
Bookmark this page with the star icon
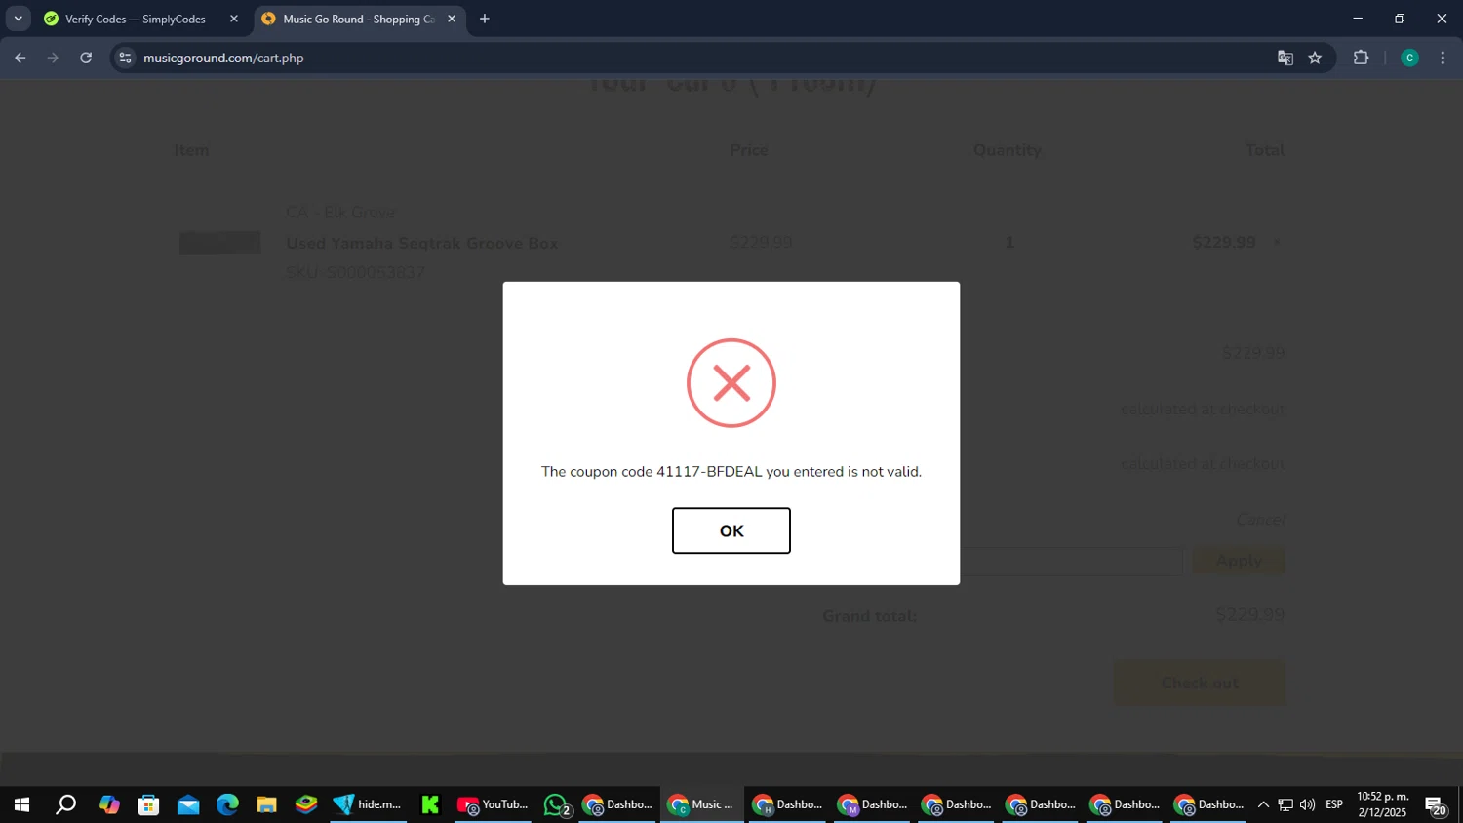(x=1315, y=58)
